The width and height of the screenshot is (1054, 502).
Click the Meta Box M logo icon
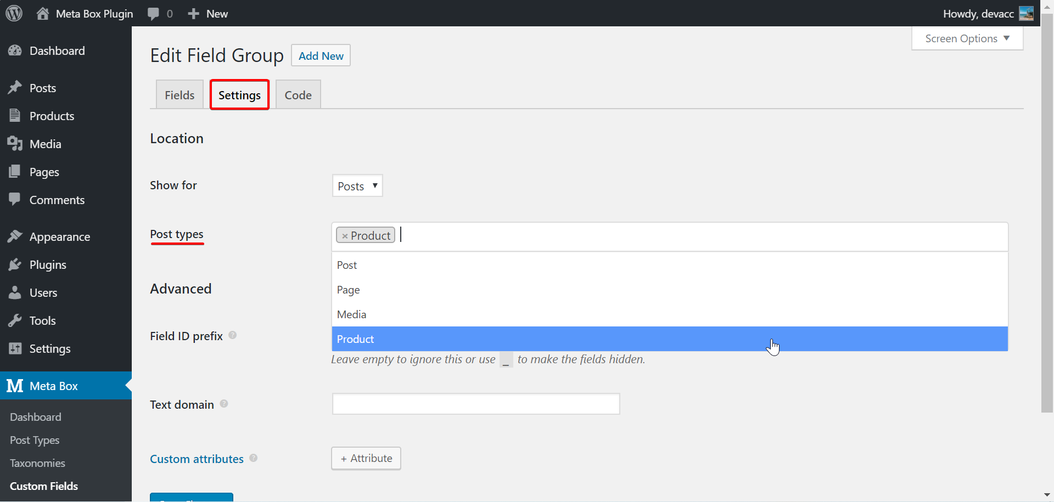point(15,386)
